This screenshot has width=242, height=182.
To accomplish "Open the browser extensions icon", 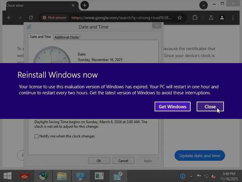I will coord(195,18).
